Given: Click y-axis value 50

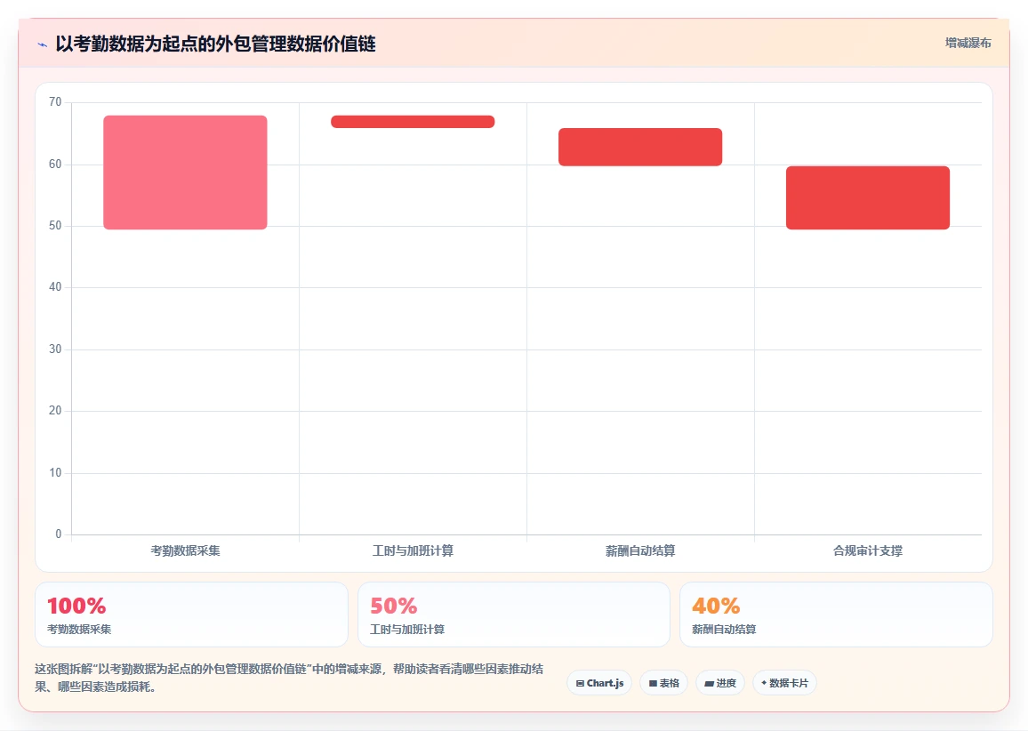Looking at the screenshot, I should click(x=55, y=226).
